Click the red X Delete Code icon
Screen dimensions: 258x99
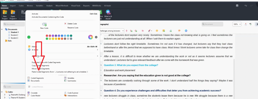pyautogui.click(x=65, y=24)
